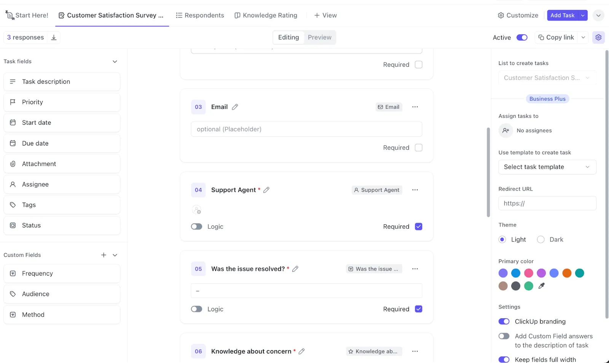Image resolution: width=609 pixels, height=363 pixels.
Task: Open more options for Support Agent question
Action: [415, 190]
